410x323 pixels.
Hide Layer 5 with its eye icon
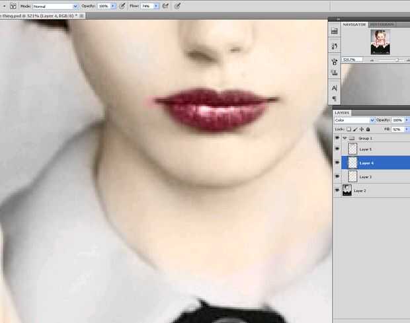pos(337,149)
